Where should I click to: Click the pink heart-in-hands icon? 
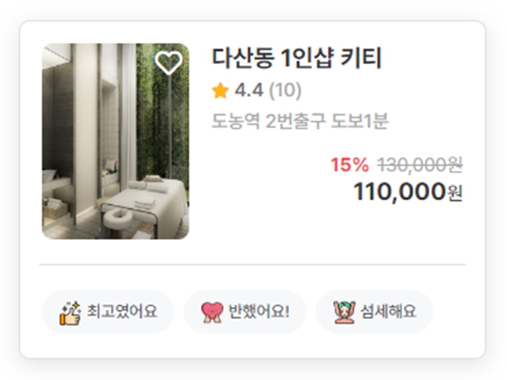tap(212, 313)
